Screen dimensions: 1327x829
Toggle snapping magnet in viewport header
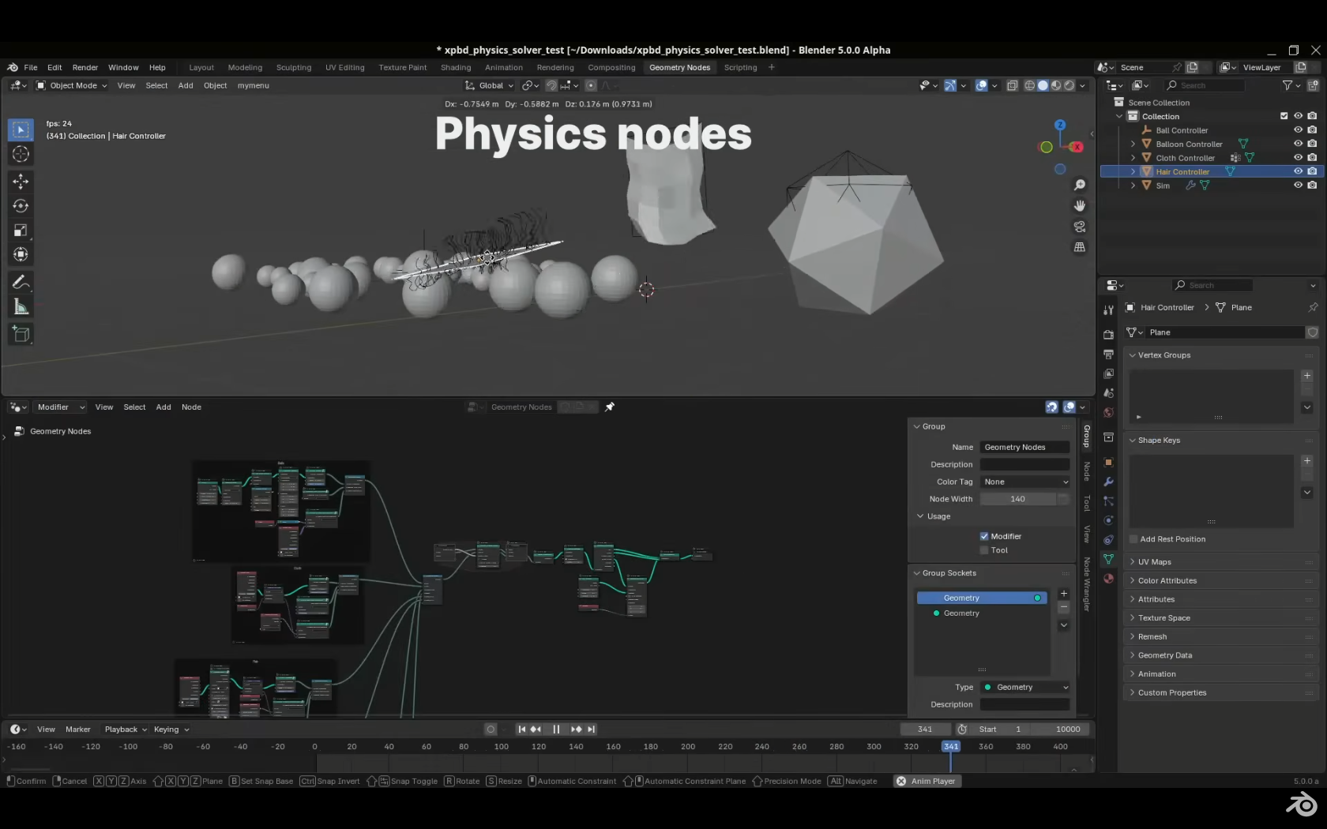[x=551, y=85]
